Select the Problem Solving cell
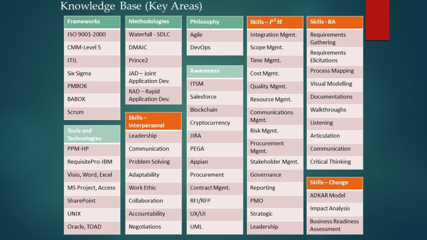Screen dimensions: 427x240 point(153,162)
